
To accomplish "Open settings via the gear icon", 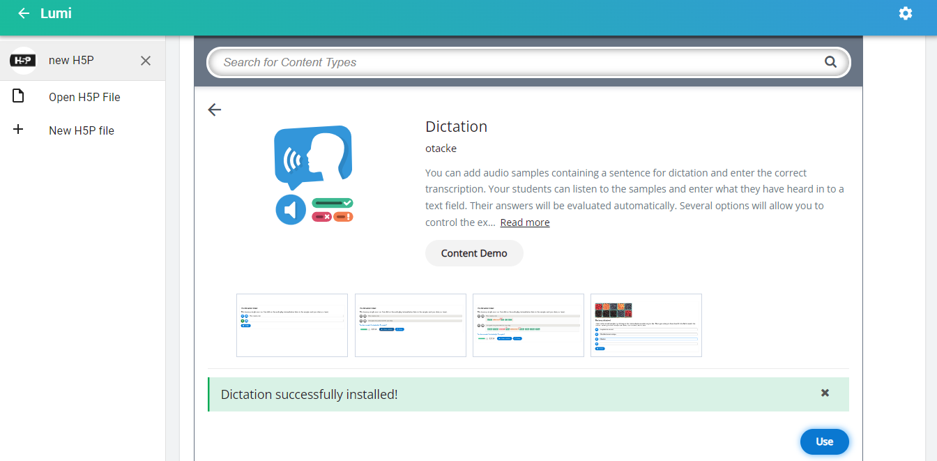I will (905, 13).
